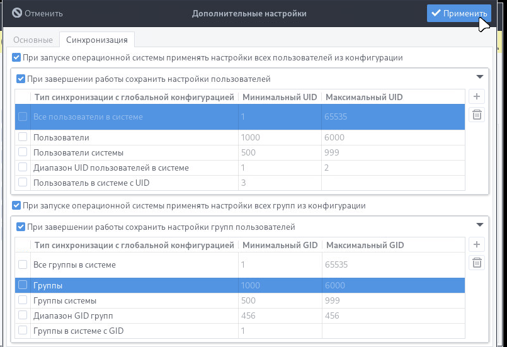
Task: Select the Пользователи row text
Action: click(x=62, y=137)
